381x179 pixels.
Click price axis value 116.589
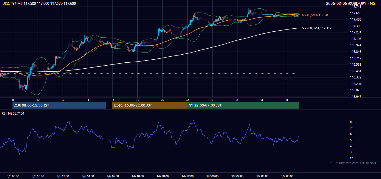[356, 64]
